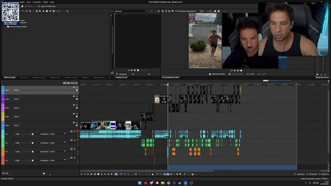Open Chrome in Windows taskbar
The width and height of the screenshot is (331, 186).
point(168,183)
